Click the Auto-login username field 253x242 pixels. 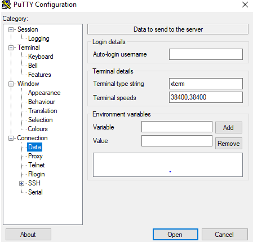pyautogui.click(x=206, y=54)
